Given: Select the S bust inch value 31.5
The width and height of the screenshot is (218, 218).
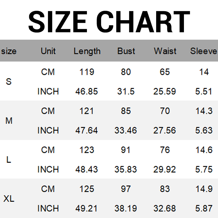Looking at the screenshot, I should click(126, 92).
